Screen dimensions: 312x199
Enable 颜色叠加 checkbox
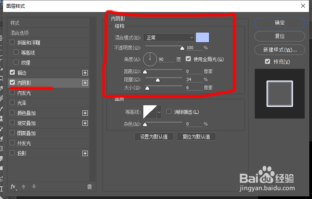coord(12,113)
